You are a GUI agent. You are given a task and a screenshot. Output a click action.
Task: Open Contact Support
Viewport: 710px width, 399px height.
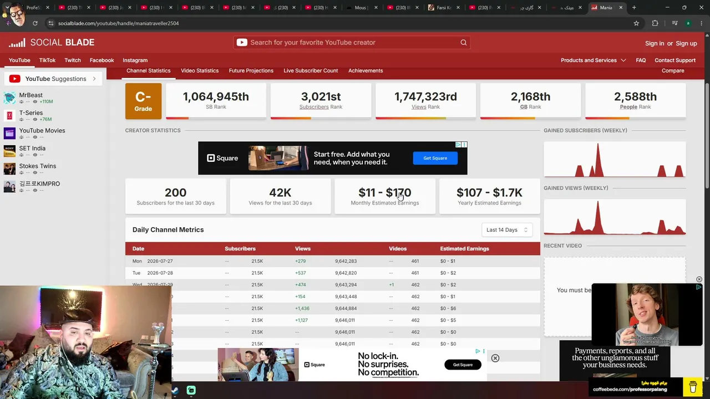(675, 60)
